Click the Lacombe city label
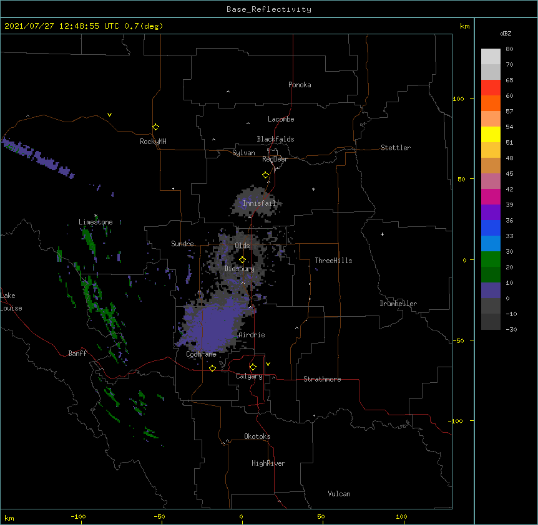This screenshot has width=538, height=525. pos(281,119)
